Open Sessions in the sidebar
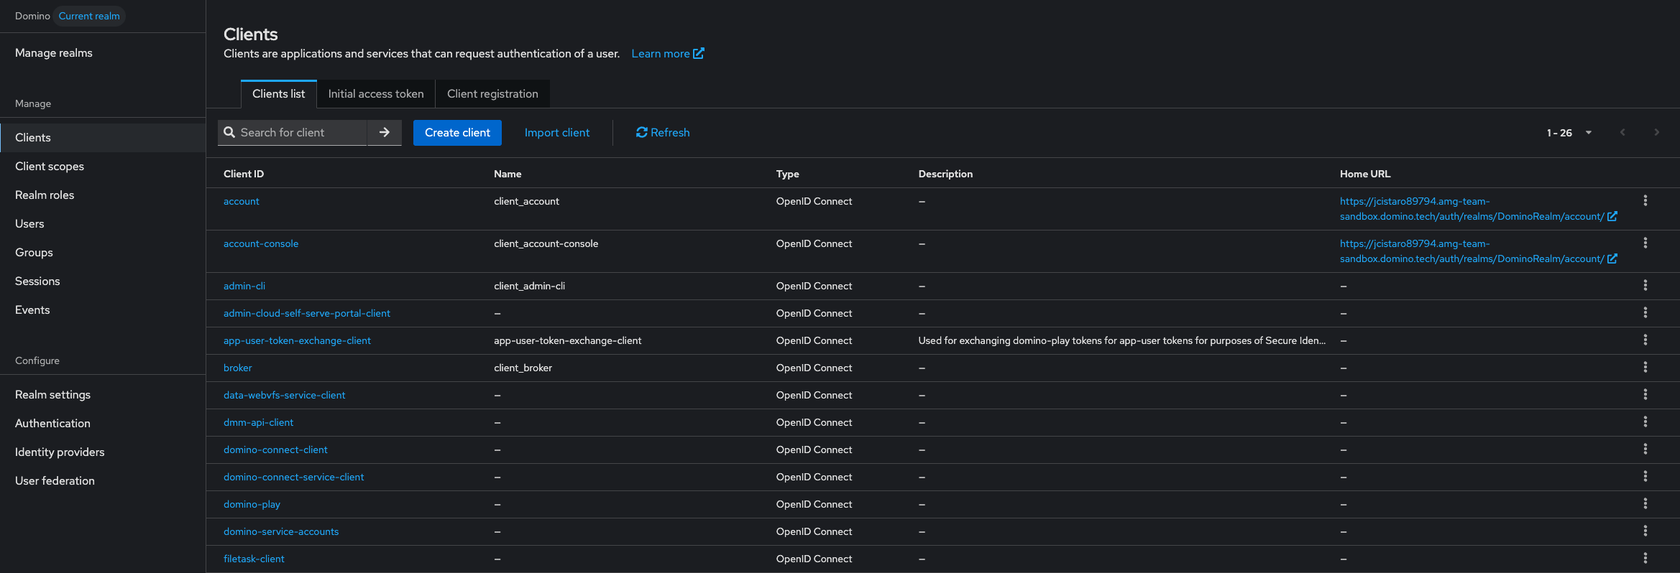The width and height of the screenshot is (1680, 573). (x=103, y=281)
